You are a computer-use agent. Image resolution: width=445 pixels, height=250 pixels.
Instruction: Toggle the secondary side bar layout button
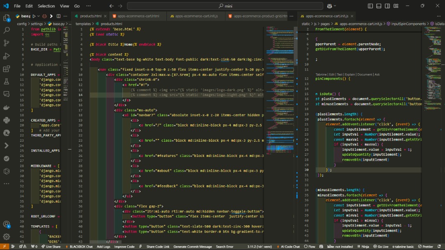tap(386, 6)
